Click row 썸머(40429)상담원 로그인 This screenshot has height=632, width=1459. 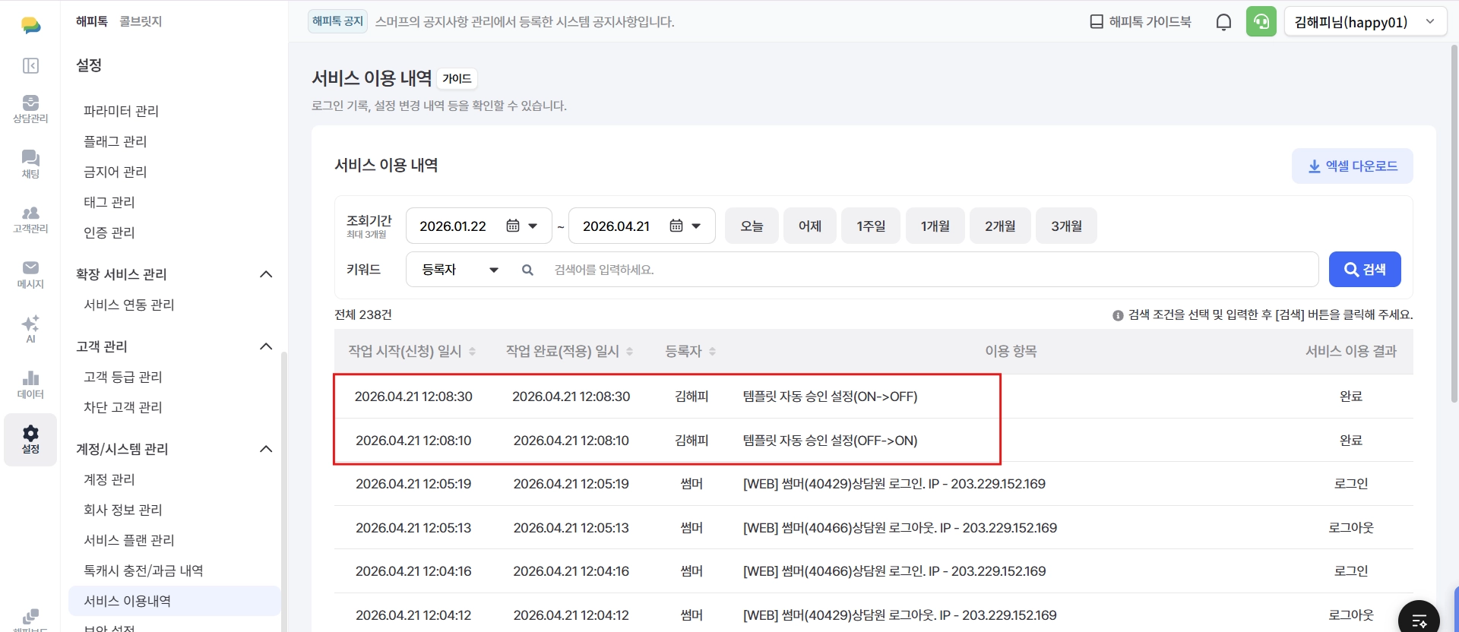(x=873, y=484)
